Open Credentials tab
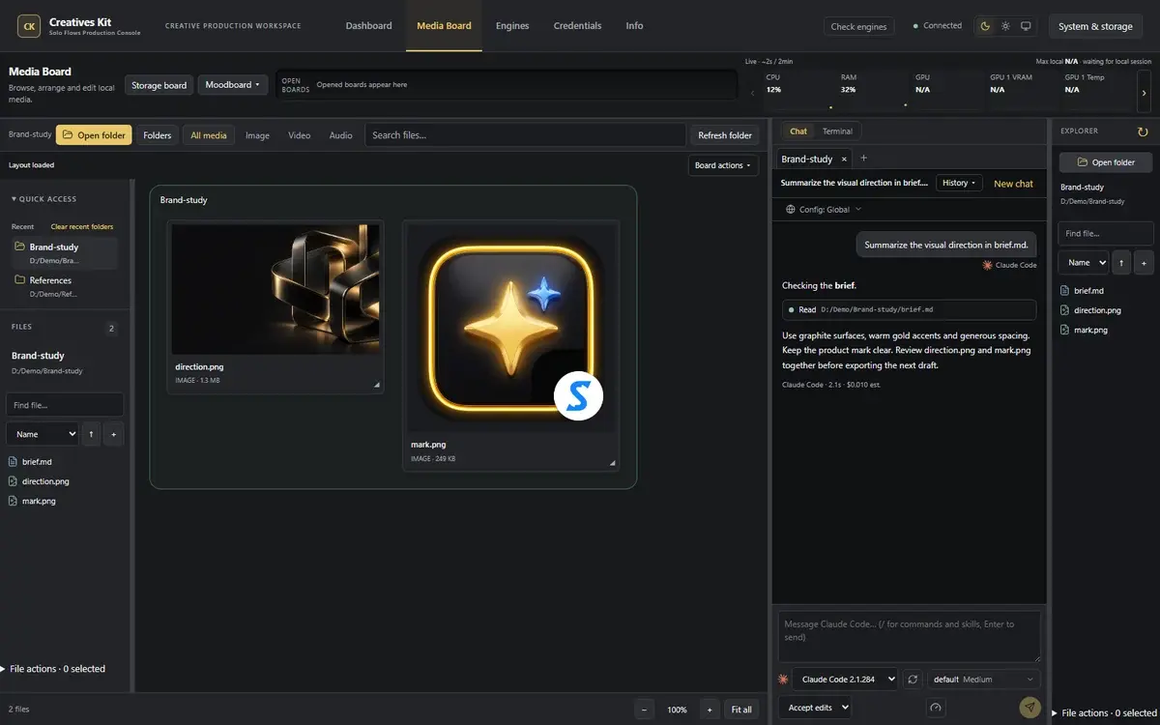 coord(577,26)
